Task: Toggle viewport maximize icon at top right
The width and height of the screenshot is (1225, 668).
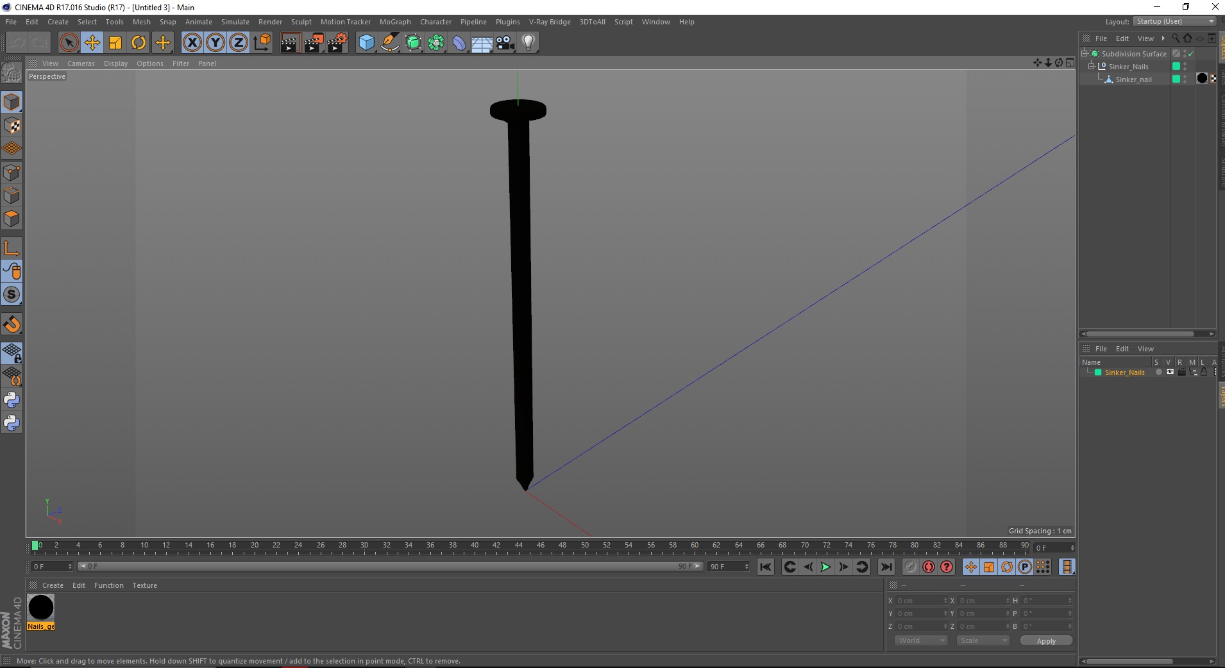Action: 1070,62
